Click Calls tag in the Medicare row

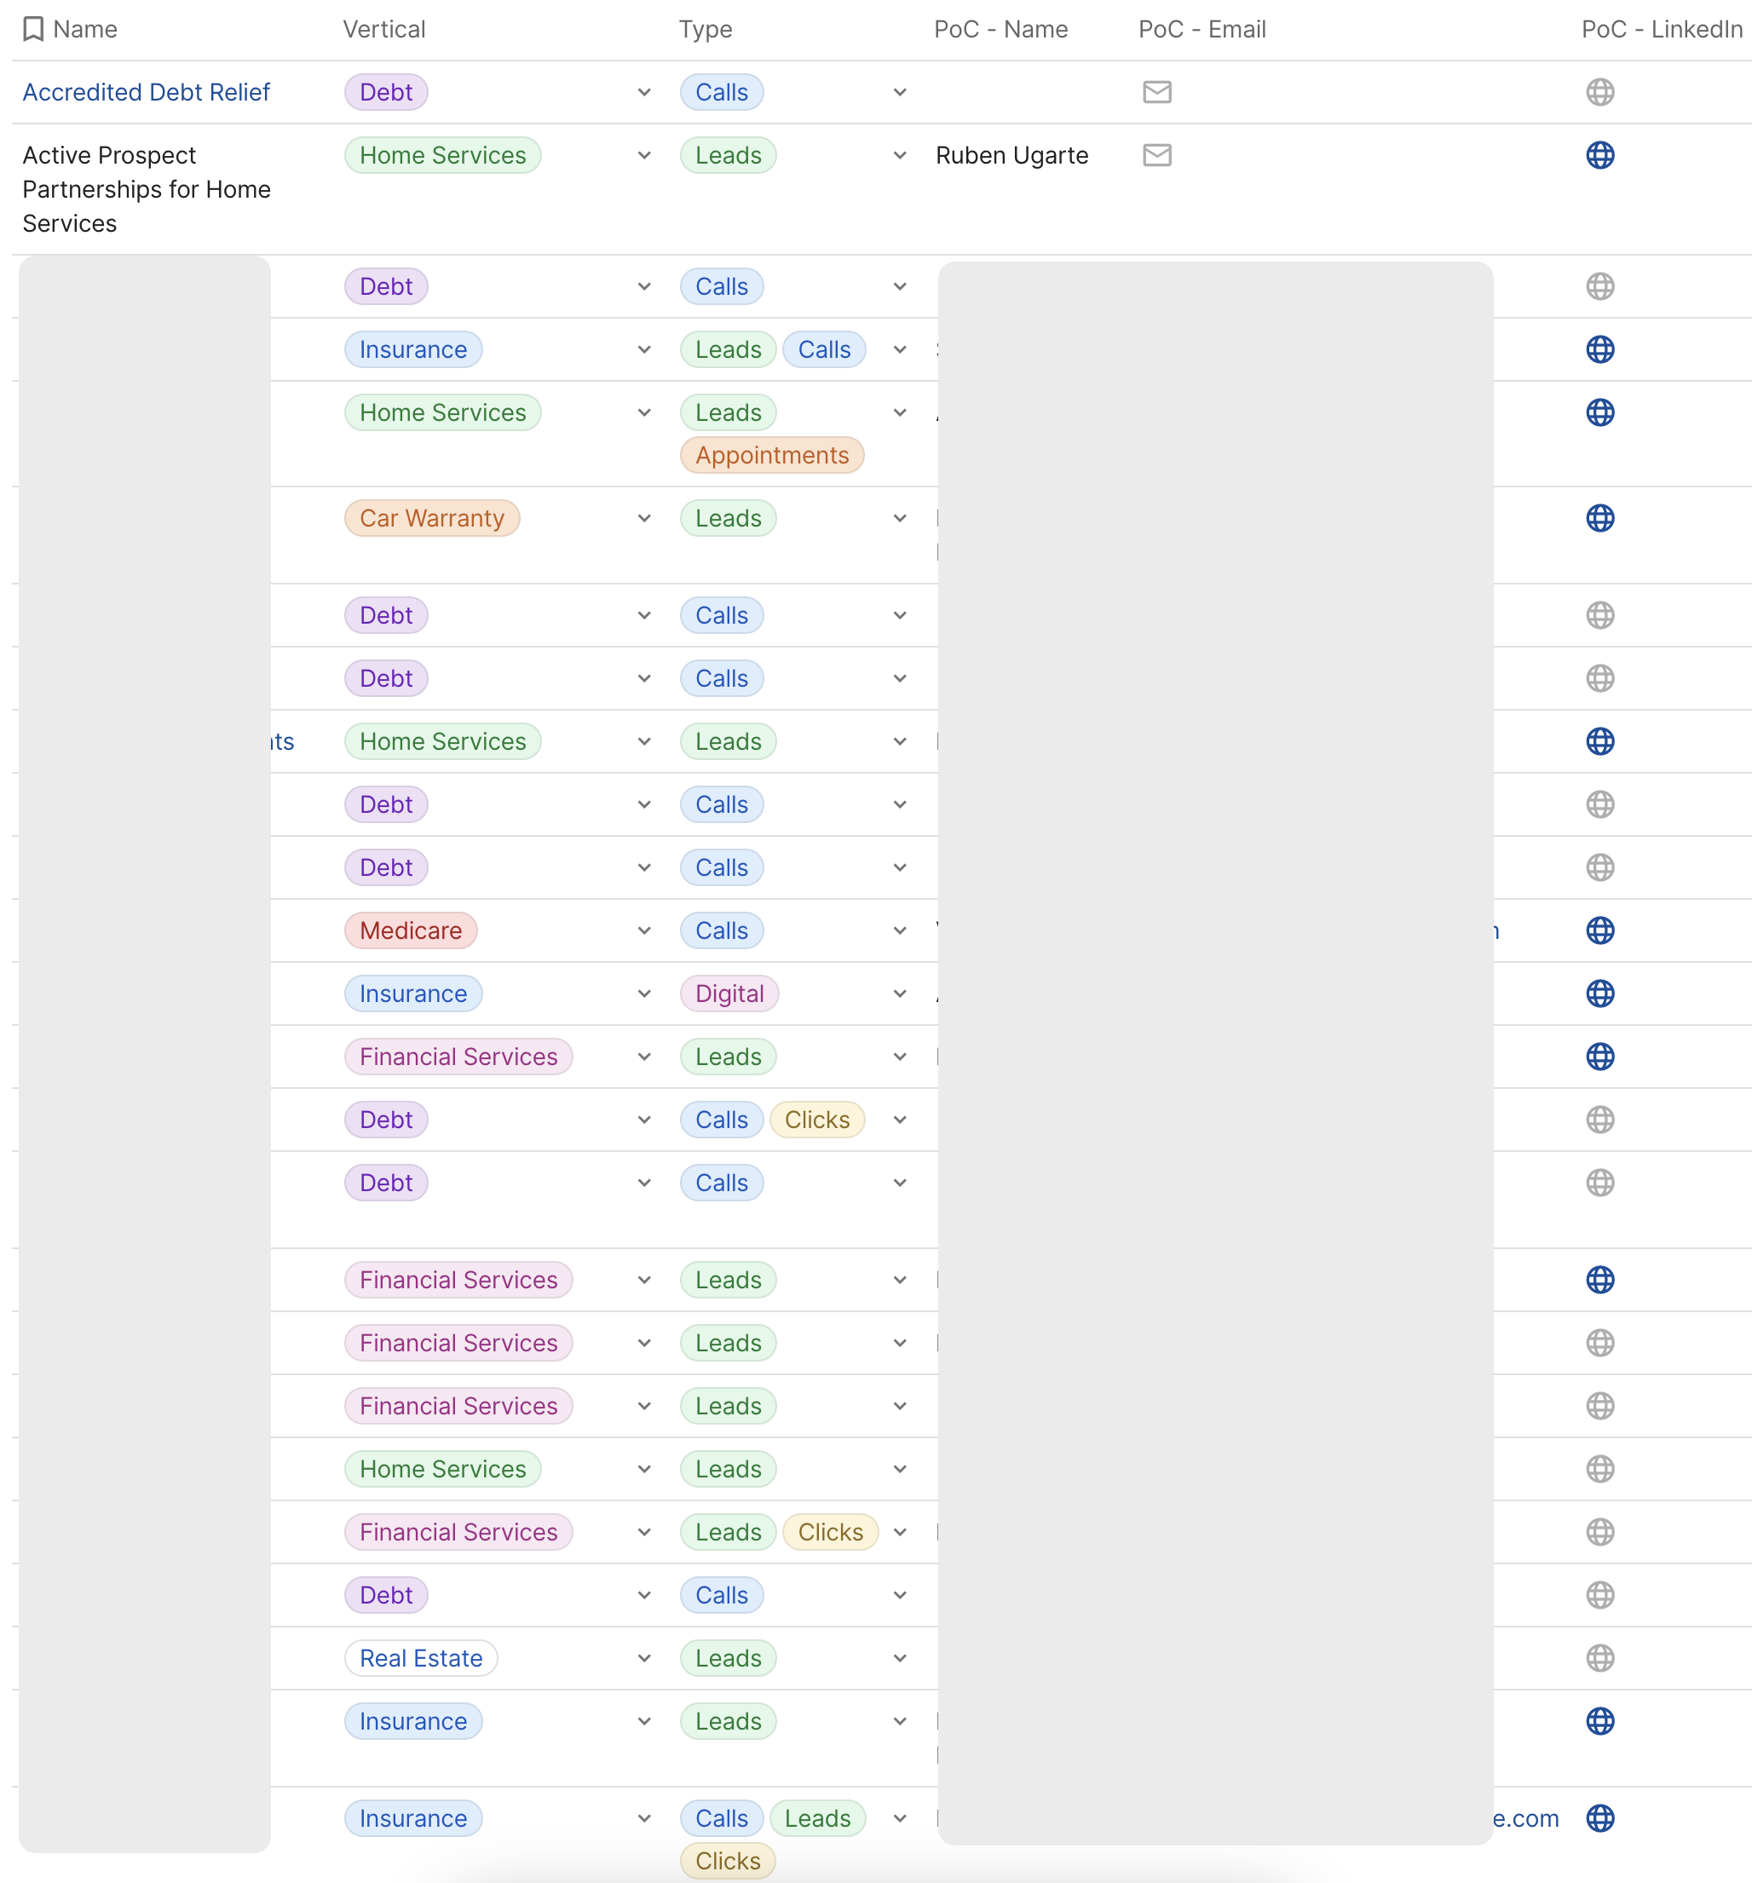point(721,930)
